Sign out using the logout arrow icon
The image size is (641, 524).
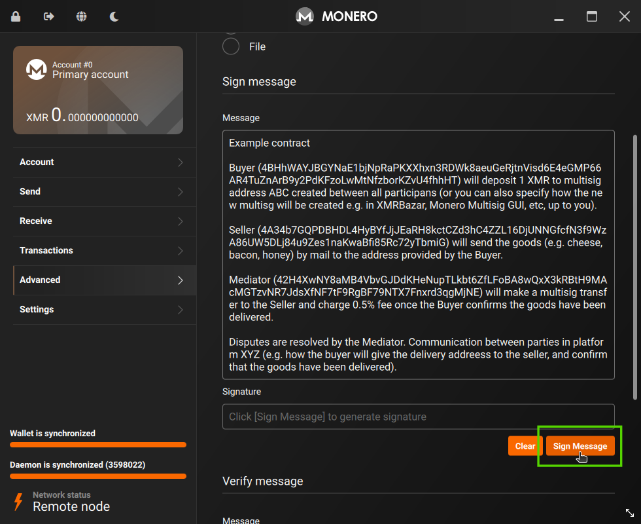pos(48,16)
